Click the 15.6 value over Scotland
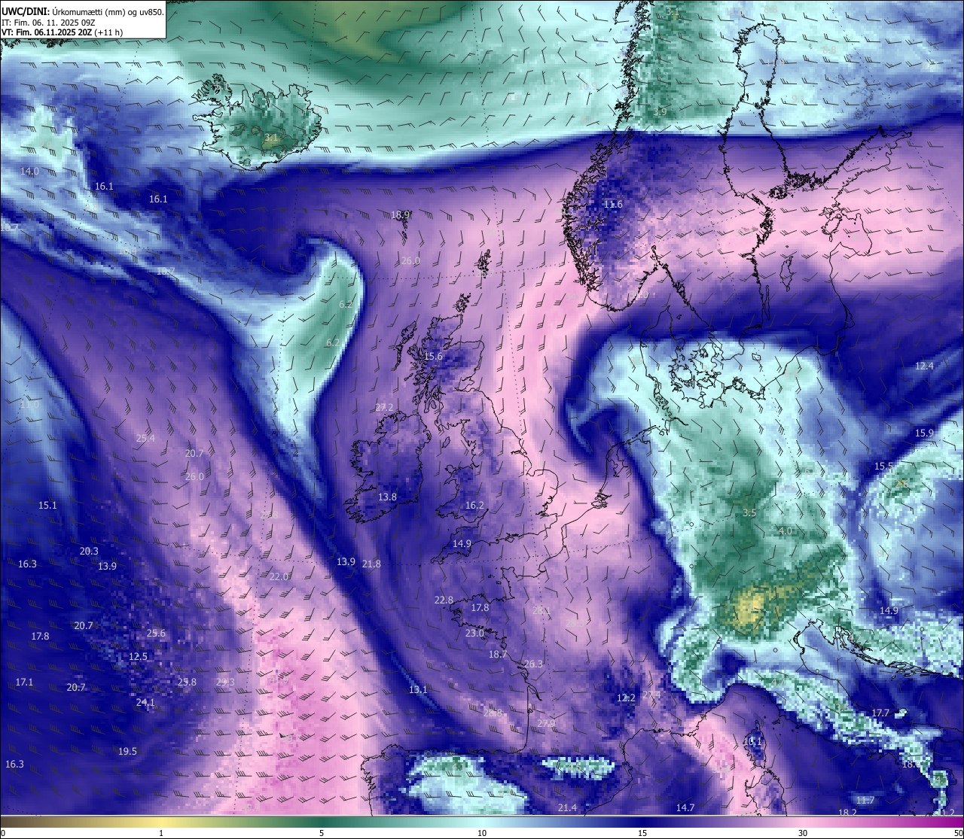964x839 pixels. tap(433, 357)
